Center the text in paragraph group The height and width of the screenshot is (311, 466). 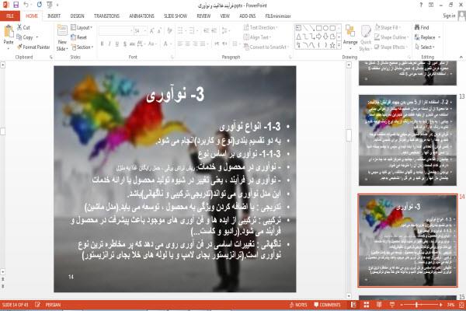tap(187, 44)
